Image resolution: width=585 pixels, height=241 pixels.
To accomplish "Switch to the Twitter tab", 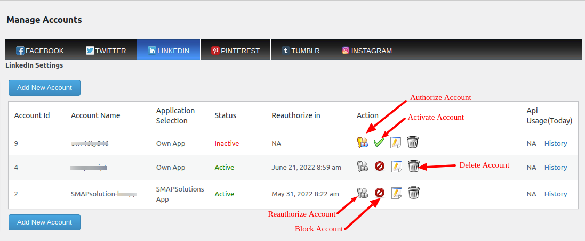I will click(106, 49).
